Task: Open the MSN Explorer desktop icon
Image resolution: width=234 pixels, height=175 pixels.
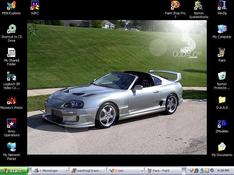Action: tap(11, 6)
